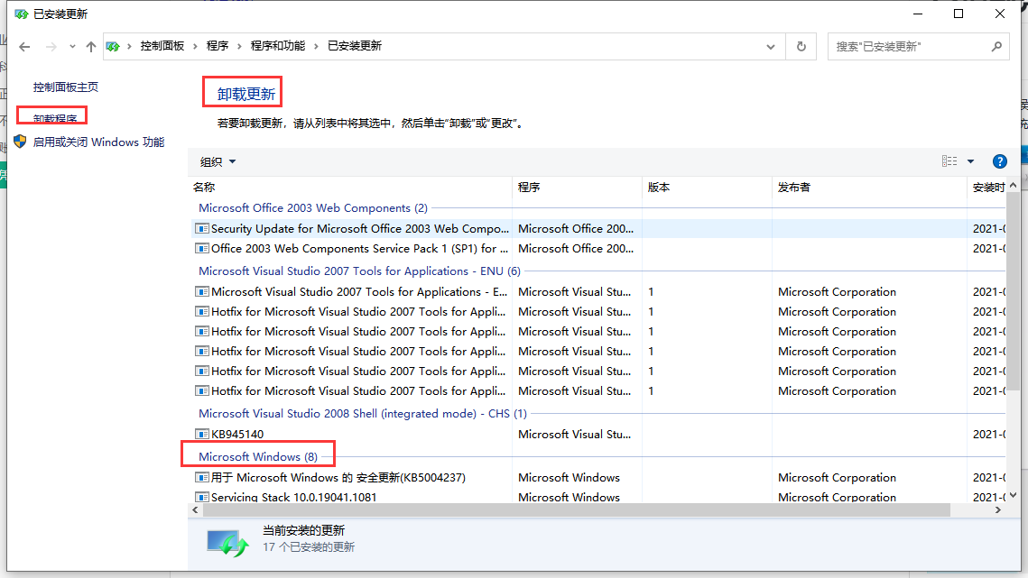Click the horizontal scrollbar right arrow
Image resolution: width=1028 pixels, height=578 pixels.
(x=998, y=509)
